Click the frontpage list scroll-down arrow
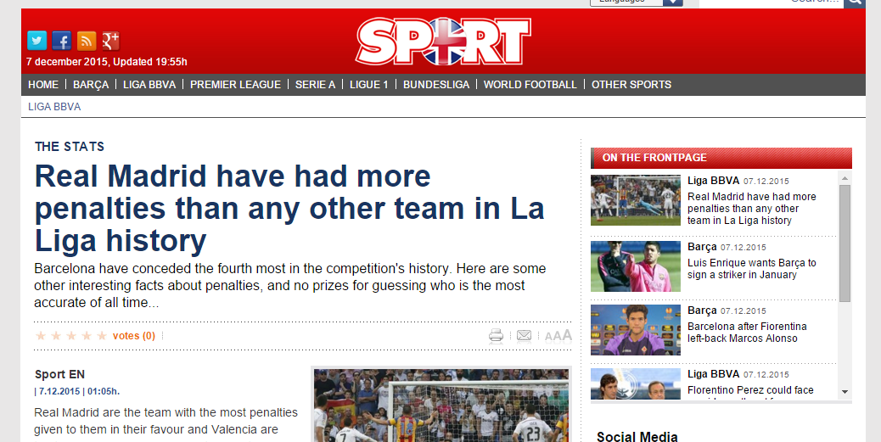 click(845, 392)
